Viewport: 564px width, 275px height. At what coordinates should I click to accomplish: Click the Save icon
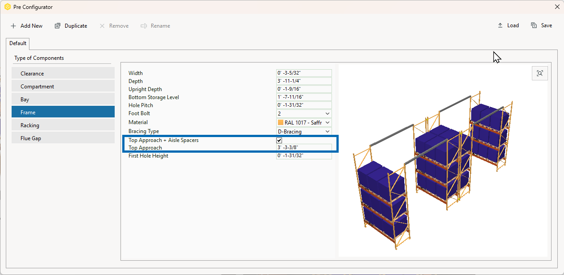coord(533,25)
